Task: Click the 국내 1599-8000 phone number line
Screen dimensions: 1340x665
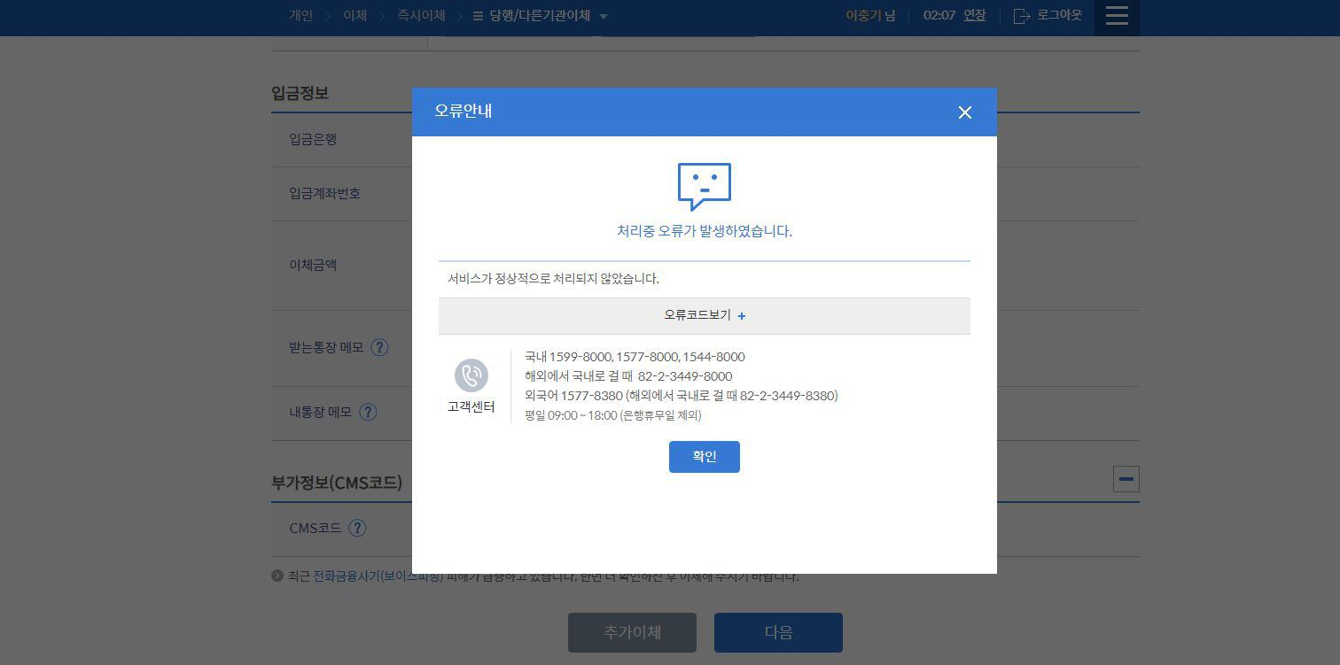Action: (635, 357)
